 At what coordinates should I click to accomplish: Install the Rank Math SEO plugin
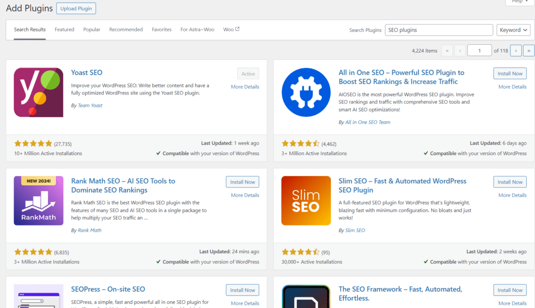tap(242, 182)
